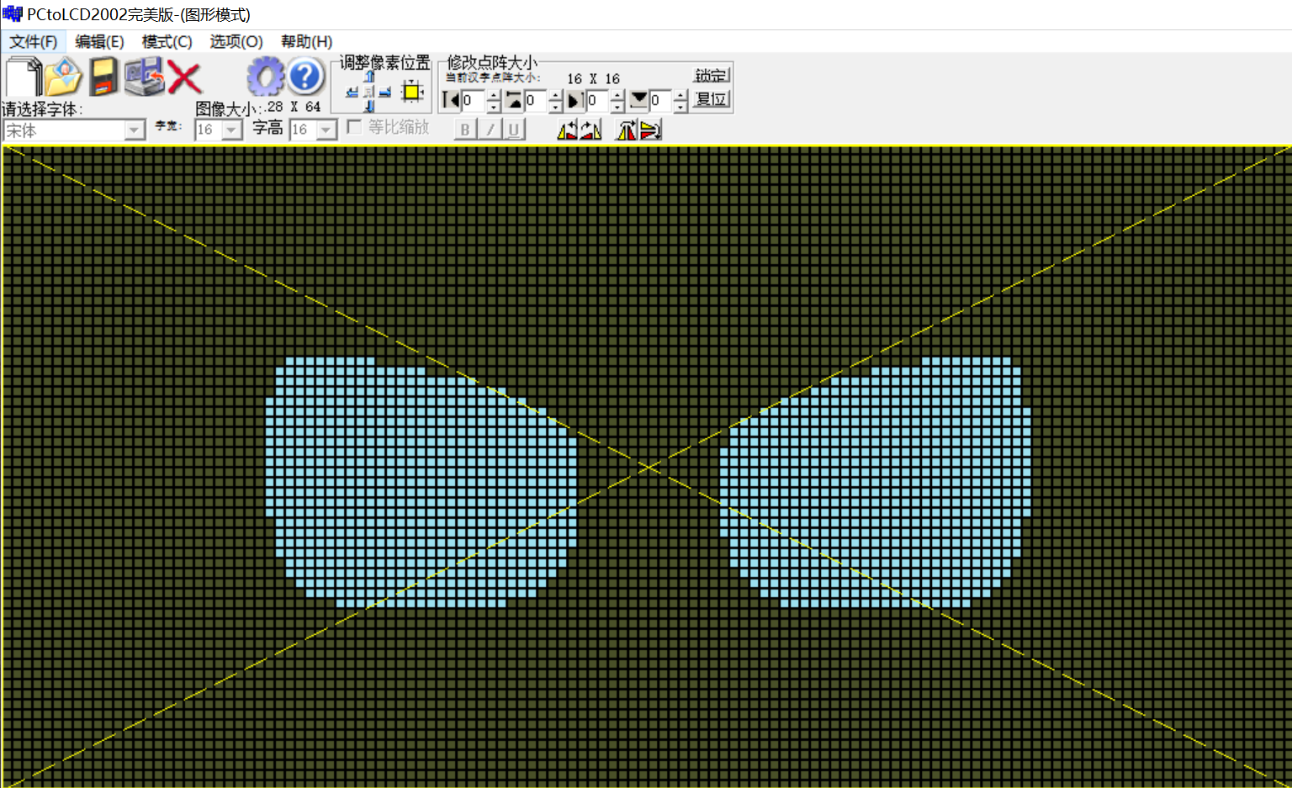Viewport: 1292px width, 788px height.
Task: Toggle the 等比缩放 checkbox
Action: coord(354,126)
